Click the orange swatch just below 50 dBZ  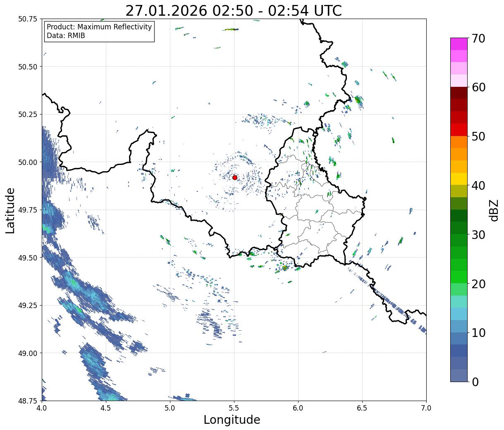coord(459,142)
